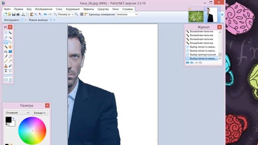Select the Line/Curve tool
Viewport: 258px width, 145px height.
coord(10,70)
